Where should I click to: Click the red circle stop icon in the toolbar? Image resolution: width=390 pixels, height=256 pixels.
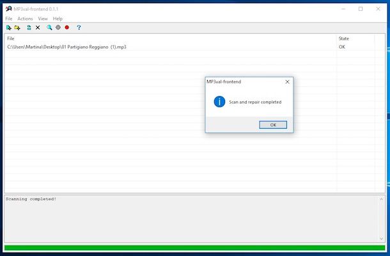(67, 28)
